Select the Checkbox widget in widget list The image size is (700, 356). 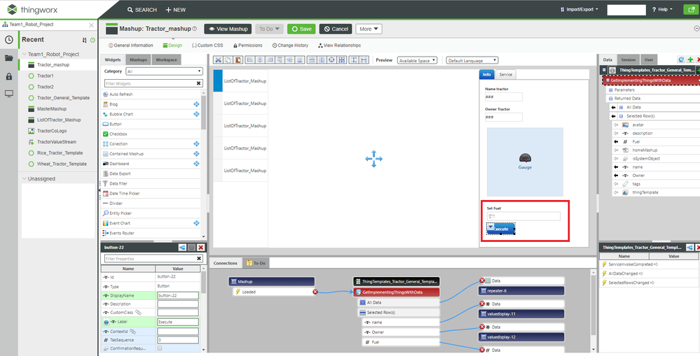(118, 134)
